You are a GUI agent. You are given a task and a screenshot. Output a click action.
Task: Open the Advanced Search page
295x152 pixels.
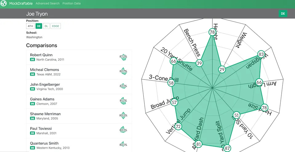[48, 4]
